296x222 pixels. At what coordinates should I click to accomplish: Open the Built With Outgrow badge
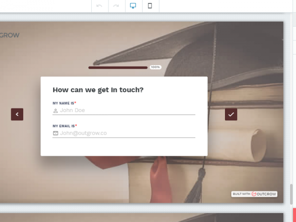click(254, 194)
